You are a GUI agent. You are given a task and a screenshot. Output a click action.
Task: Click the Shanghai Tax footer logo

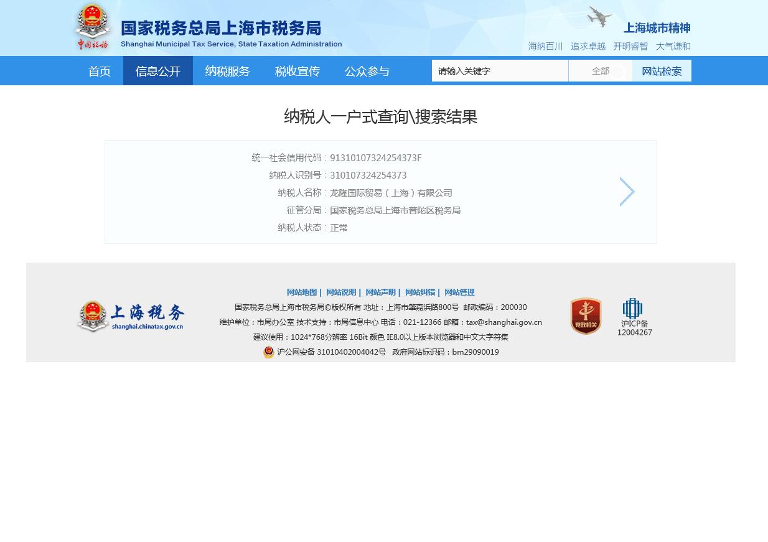click(131, 316)
